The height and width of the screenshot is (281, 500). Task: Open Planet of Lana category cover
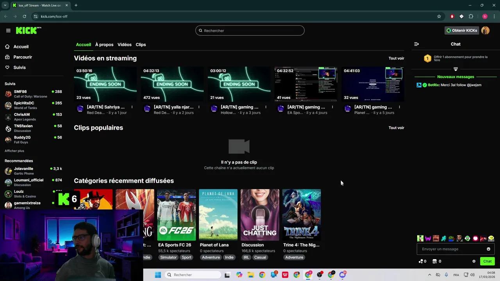(x=218, y=215)
